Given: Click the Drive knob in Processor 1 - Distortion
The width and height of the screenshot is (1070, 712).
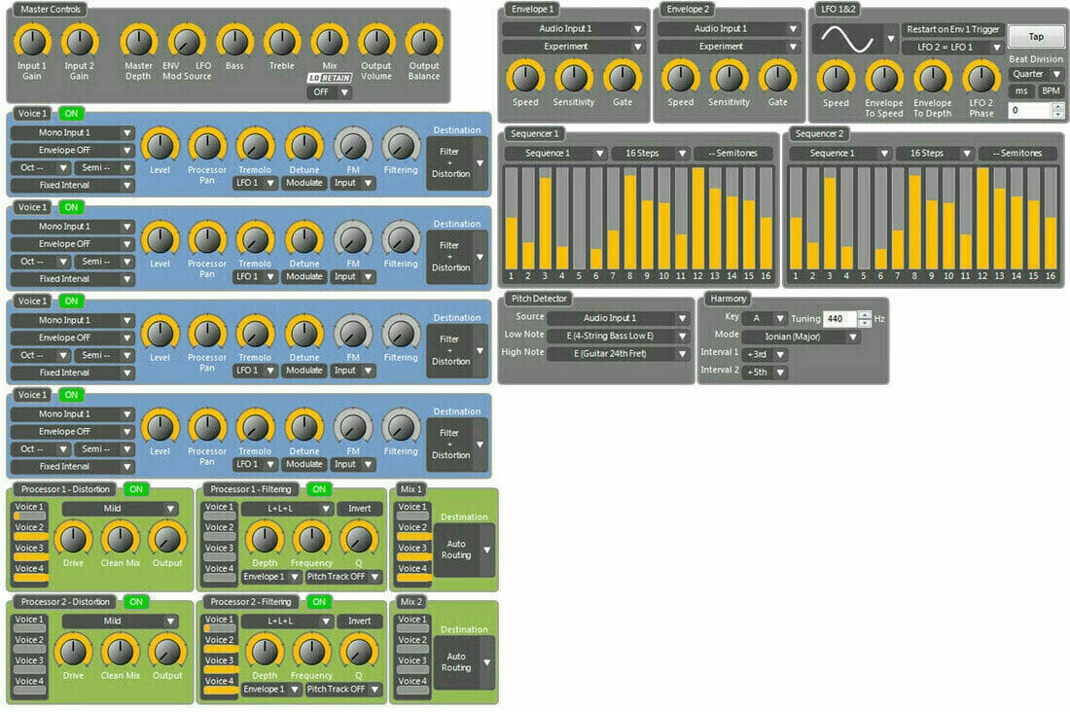Looking at the screenshot, I should pos(73,539).
